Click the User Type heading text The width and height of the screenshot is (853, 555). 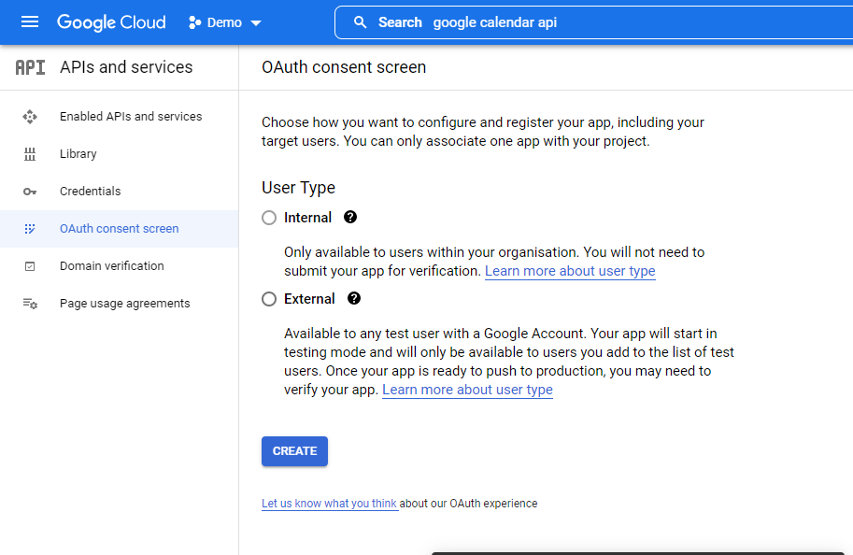click(x=298, y=187)
